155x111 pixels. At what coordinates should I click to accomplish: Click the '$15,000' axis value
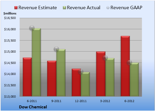click(x=10, y=52)
